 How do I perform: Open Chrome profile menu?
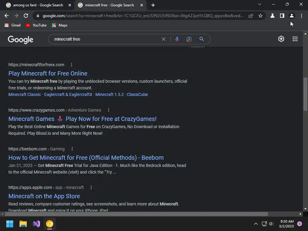292,16
